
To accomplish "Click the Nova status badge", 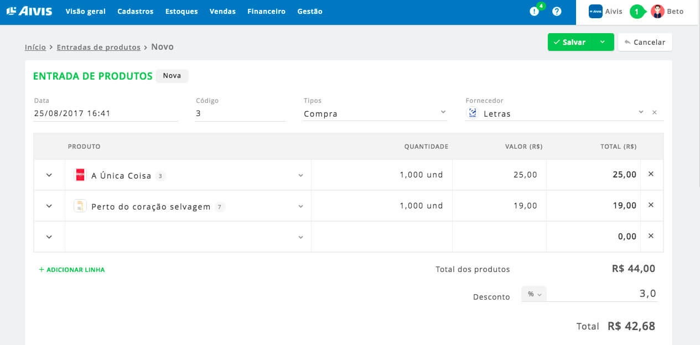I will tap(172, 76).
